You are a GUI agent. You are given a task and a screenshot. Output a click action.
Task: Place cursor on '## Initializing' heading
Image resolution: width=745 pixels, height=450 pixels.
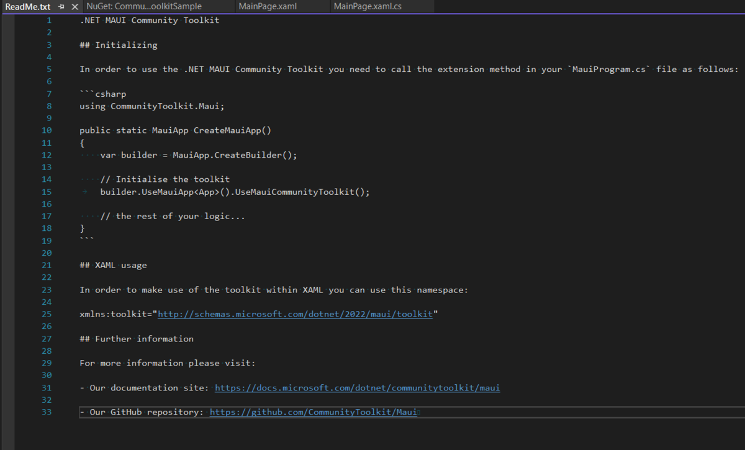tap(119, 45)
